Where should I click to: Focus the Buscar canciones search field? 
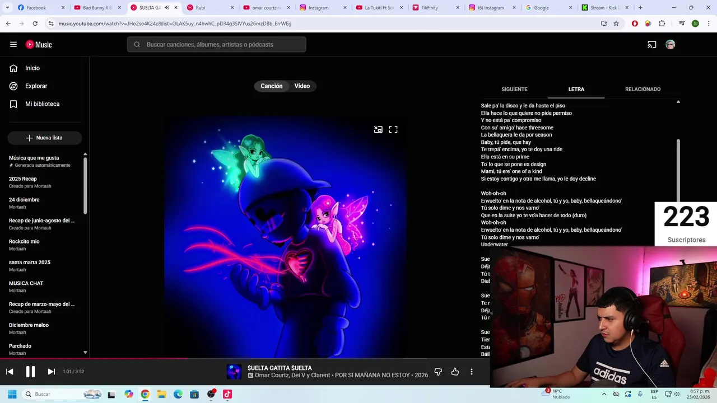(216, 44)
